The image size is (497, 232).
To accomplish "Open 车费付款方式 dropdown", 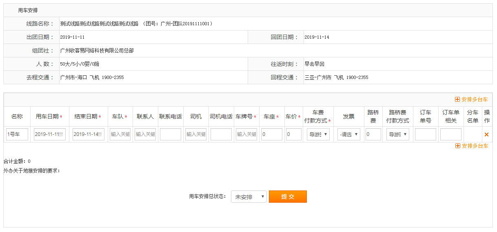I will click(x=318, y=134).
